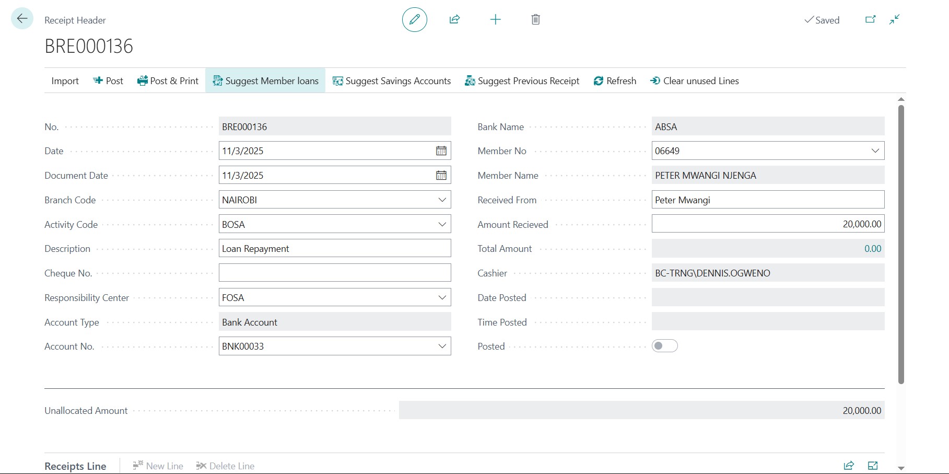Expand the Branch Code dropdown
Image resolution: width=949 pixels, height=474 pixels.
442,200
